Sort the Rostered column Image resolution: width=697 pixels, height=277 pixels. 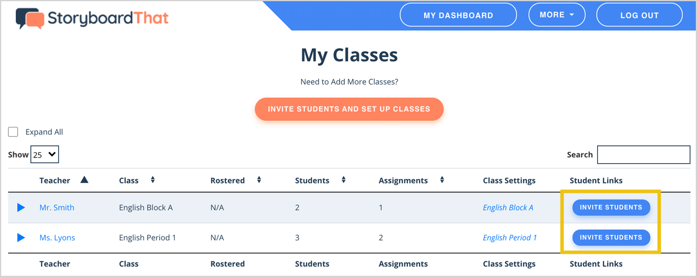(x=259, y=180)
